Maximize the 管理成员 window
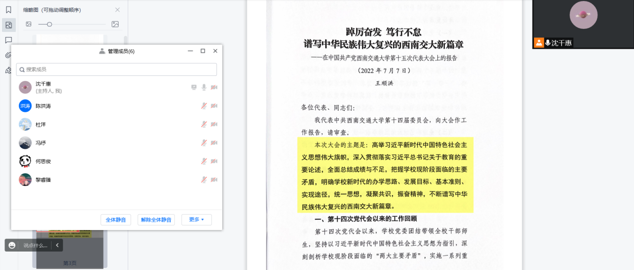This screenshot has width=634, height=270. (203, 51)
